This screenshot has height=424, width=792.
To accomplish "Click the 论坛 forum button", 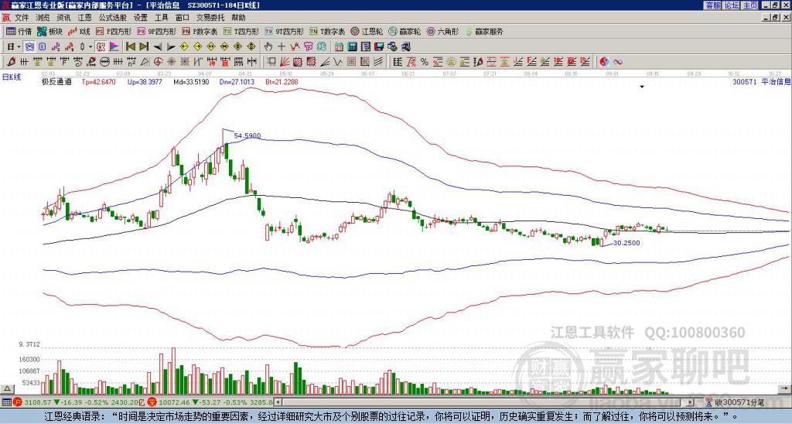I will (x=732, y=5).
